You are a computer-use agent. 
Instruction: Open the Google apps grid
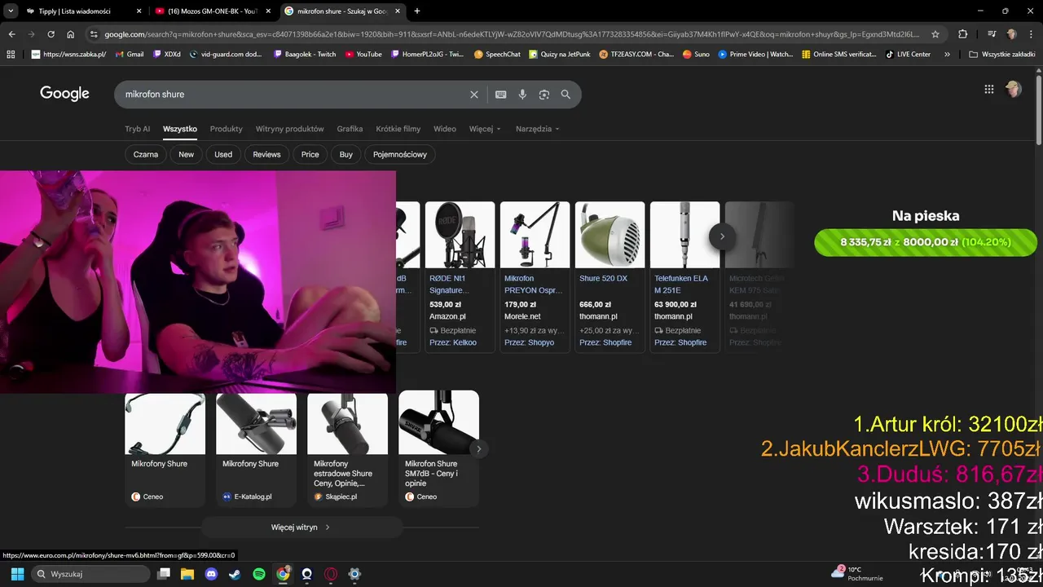989,90
